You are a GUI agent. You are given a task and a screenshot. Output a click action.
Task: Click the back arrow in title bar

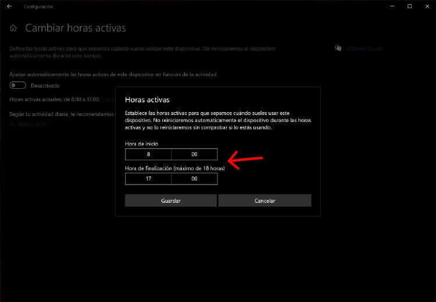tap(9, 6)
